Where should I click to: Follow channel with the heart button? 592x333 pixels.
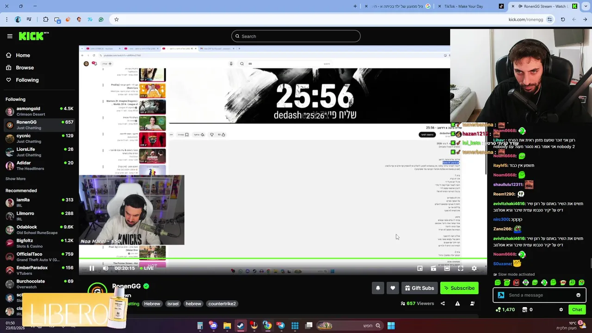[393, 288]
